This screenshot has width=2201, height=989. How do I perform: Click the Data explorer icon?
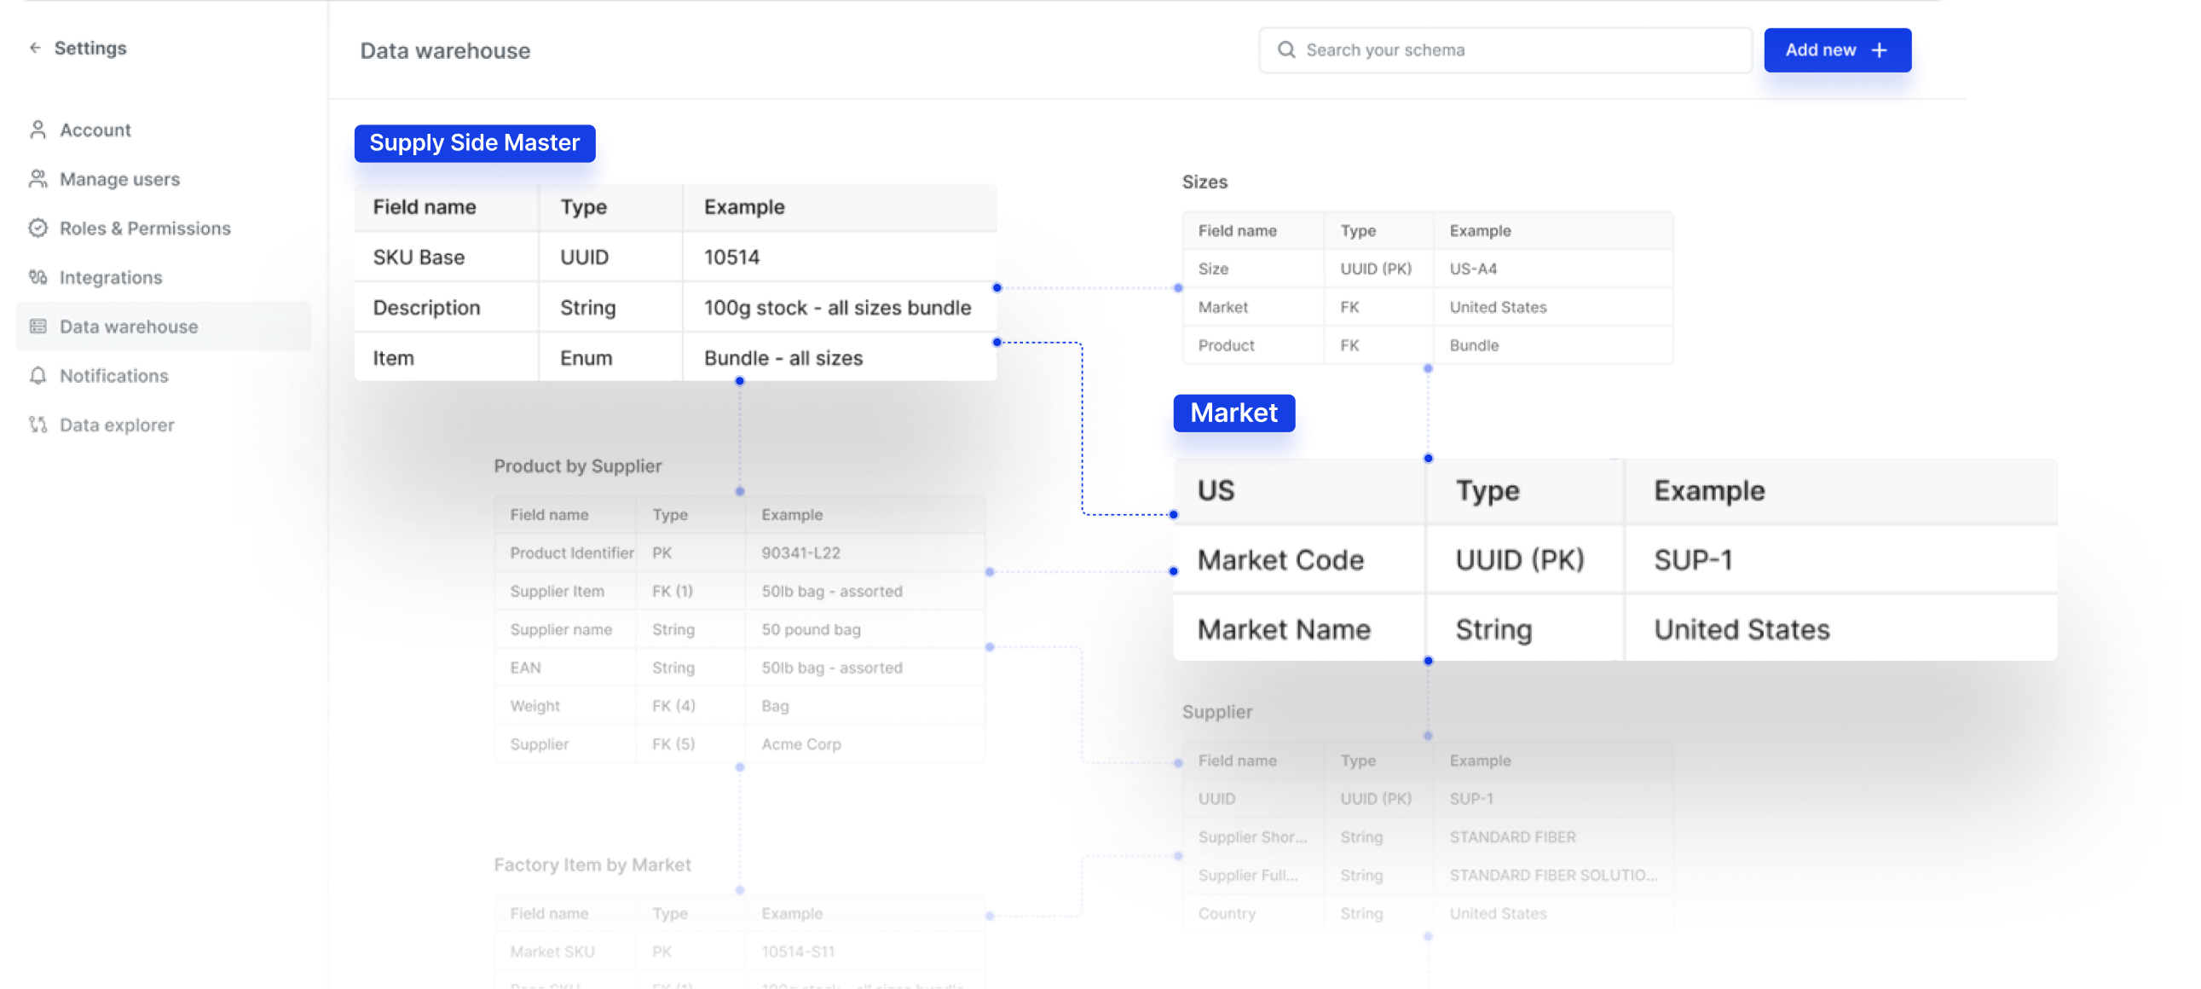pos(38,425)
